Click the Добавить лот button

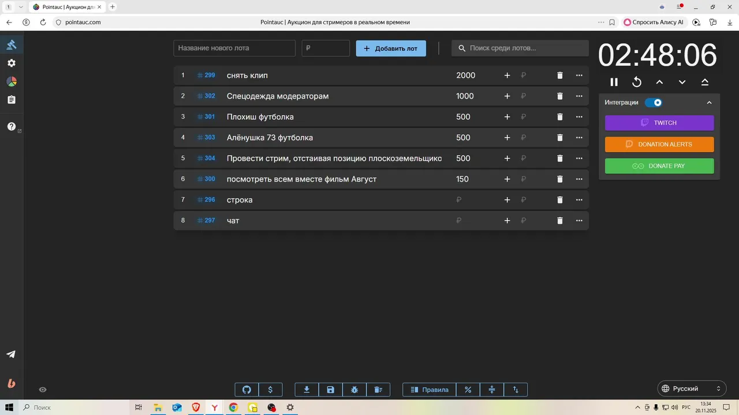pos(391,48)
